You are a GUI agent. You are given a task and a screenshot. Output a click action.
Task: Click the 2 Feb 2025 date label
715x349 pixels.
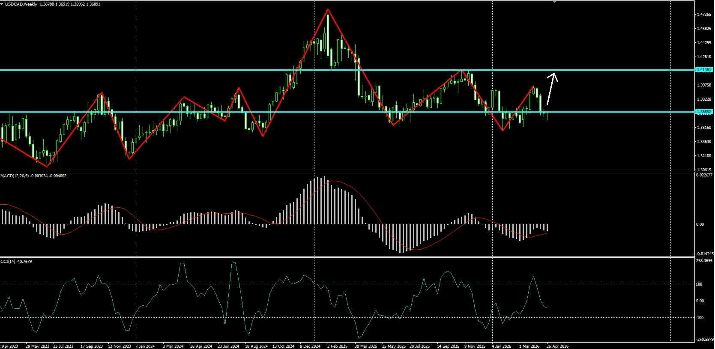337,346
